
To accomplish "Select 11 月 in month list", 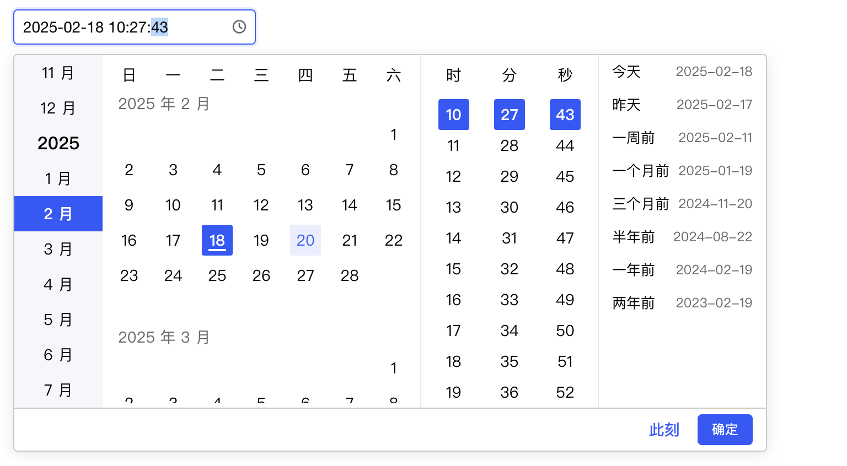I will [x=58, y=73].
